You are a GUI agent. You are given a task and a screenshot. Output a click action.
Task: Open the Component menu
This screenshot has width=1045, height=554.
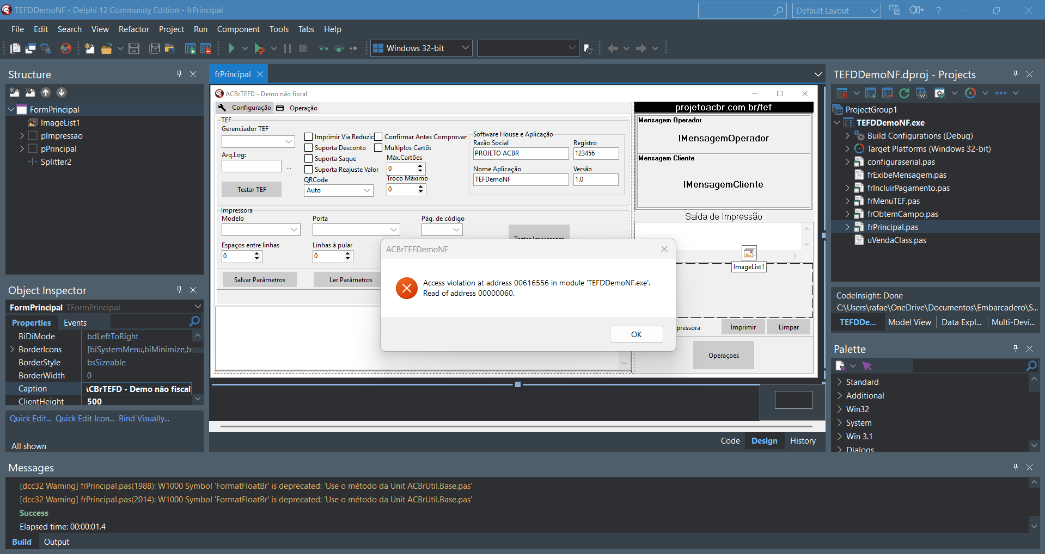(x=238, y=29)
